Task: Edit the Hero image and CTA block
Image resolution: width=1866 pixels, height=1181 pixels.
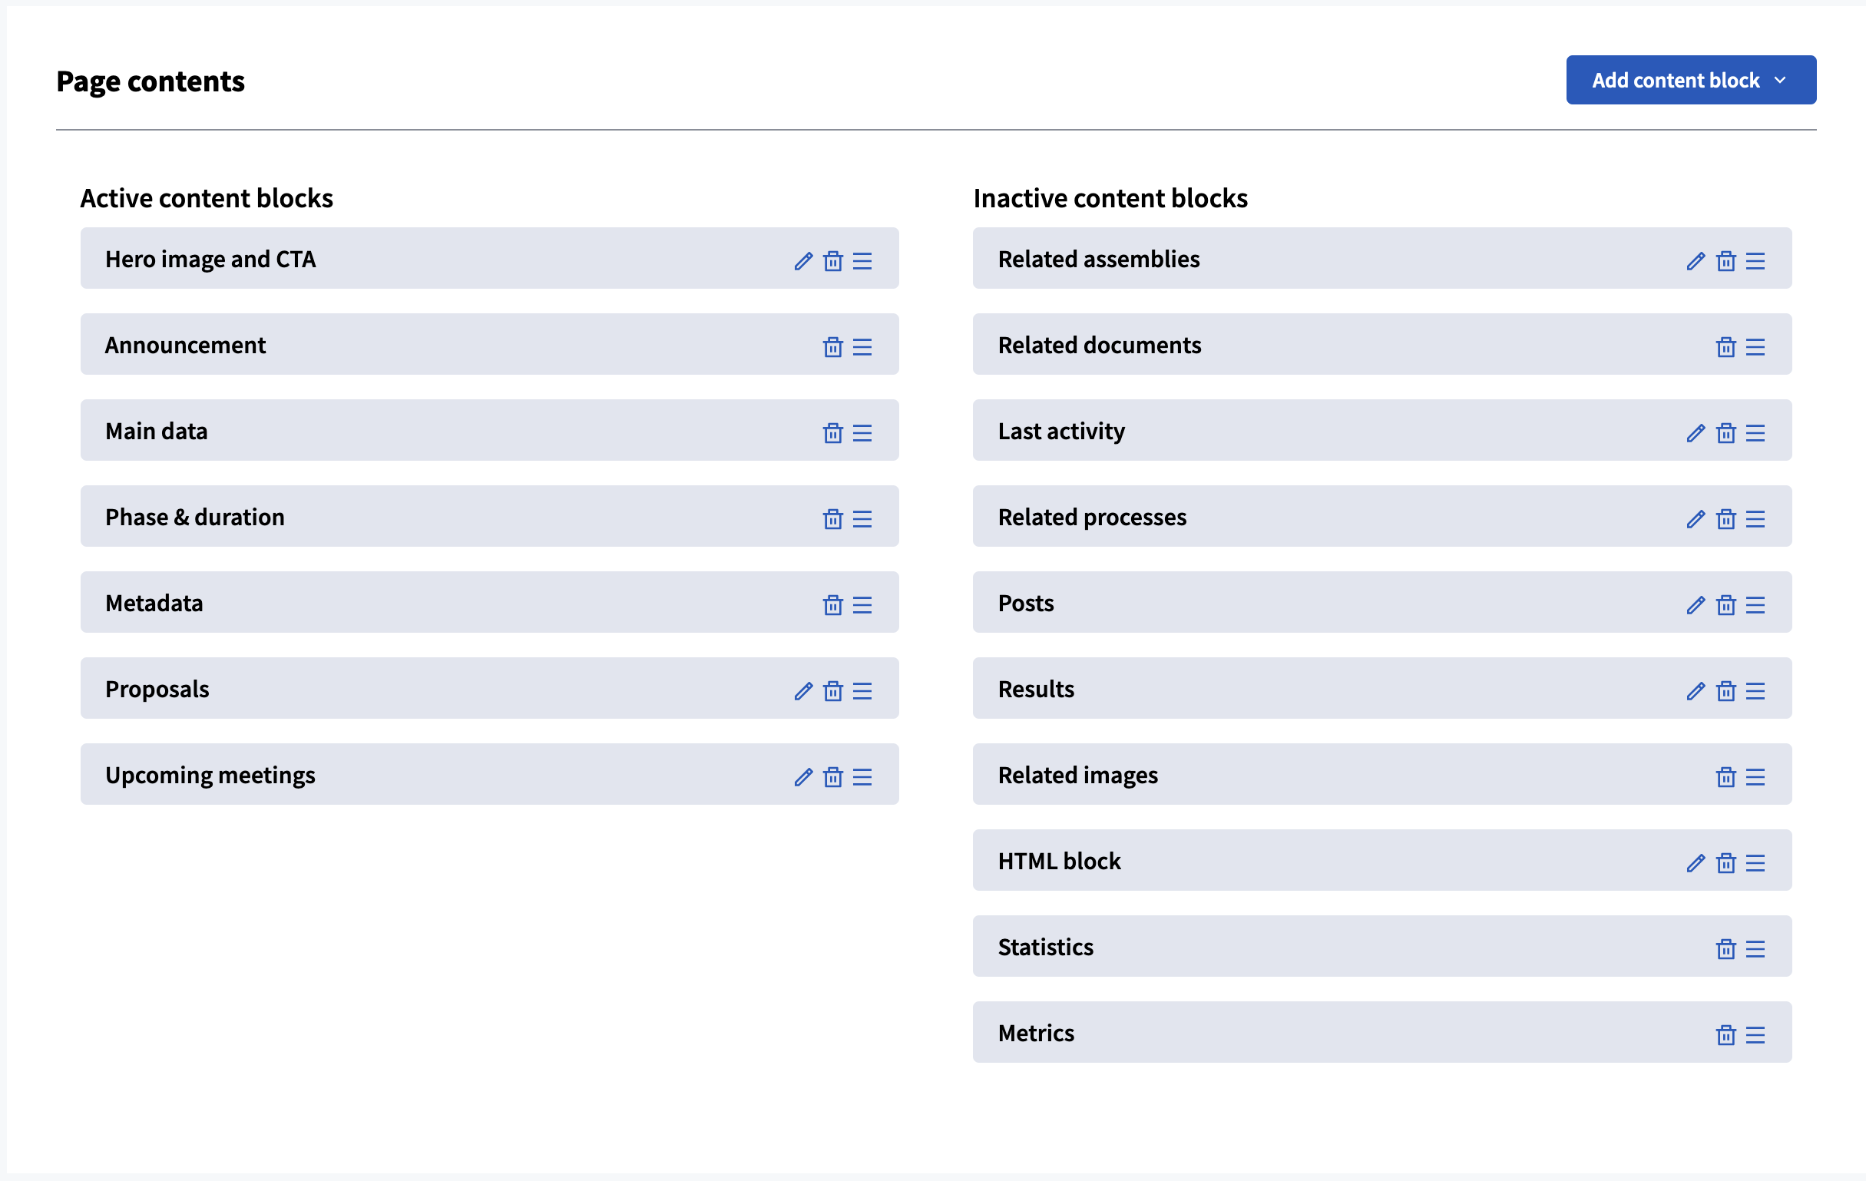Action: pos(802,262)
